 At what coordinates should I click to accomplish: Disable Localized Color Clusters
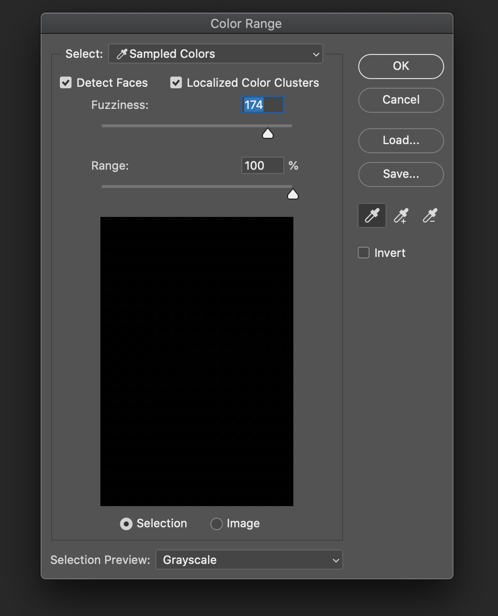(176, 82)
